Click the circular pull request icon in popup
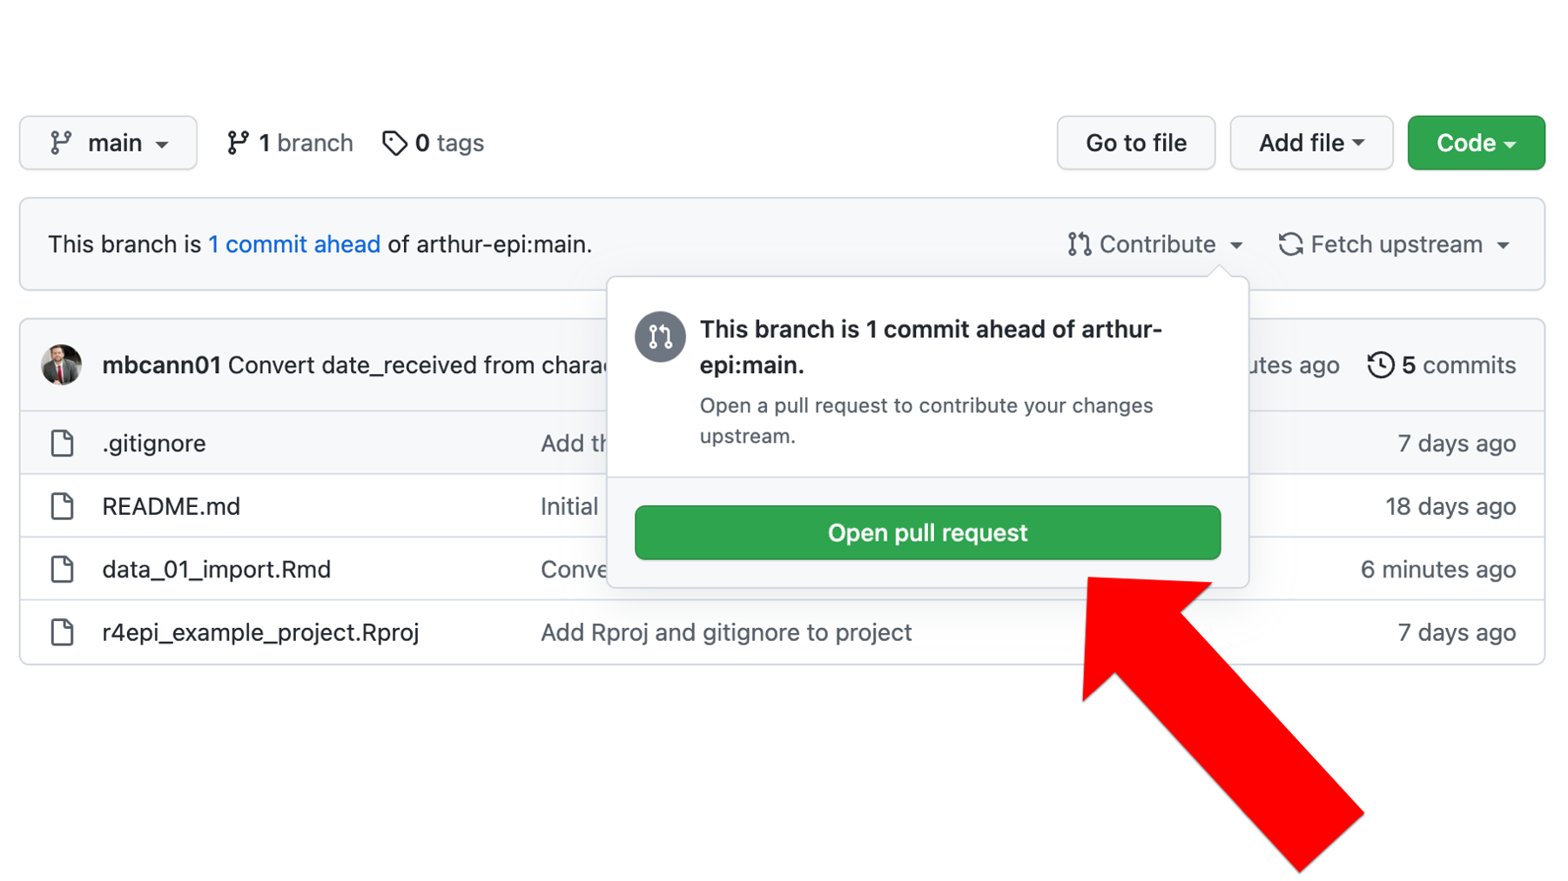The width and height of the screenshot is (1568, 881). tap(660, 337)
